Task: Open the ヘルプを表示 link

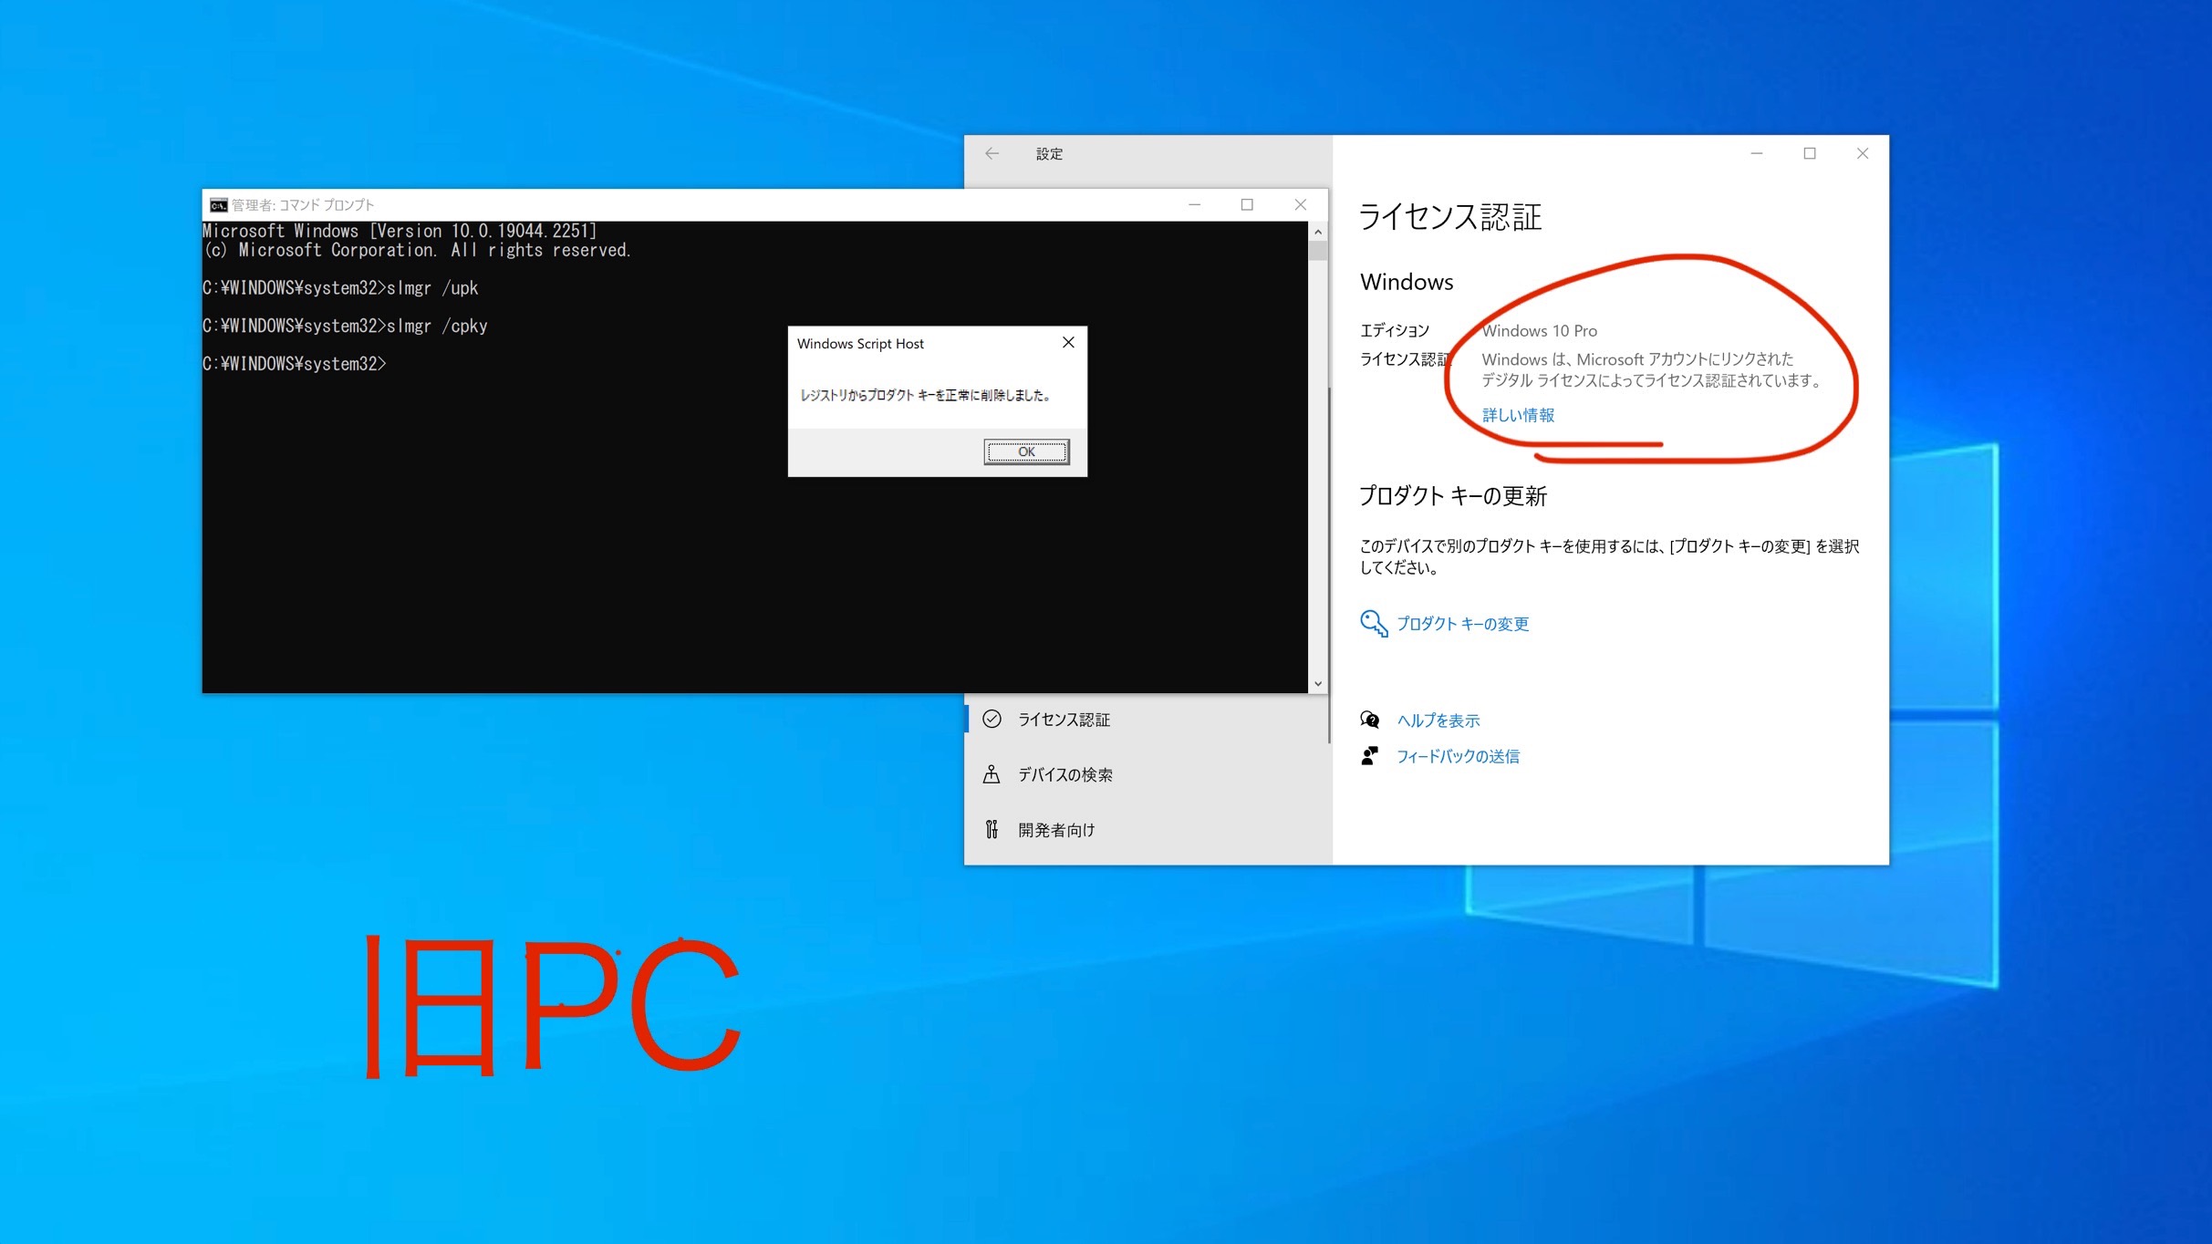Action: click(1438, 720)
